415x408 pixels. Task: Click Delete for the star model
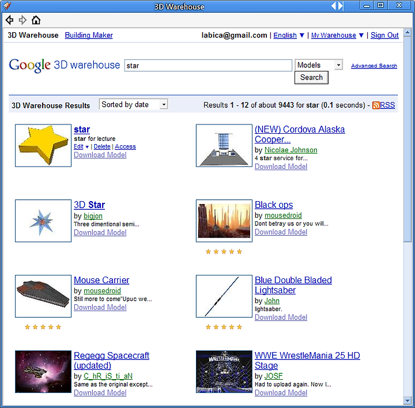(x=102, y=146)
